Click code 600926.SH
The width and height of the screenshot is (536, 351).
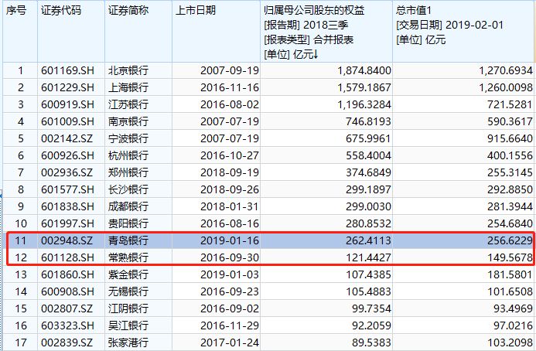point(67,155)
